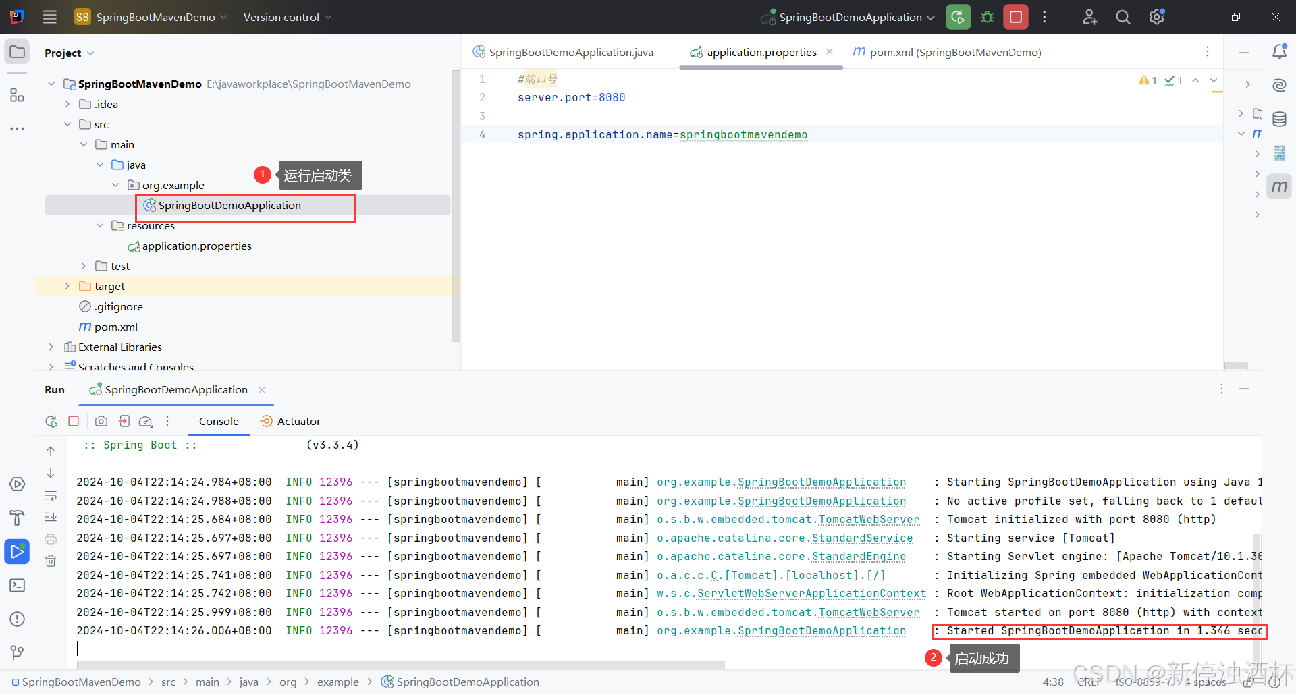Go to next highlighted error arrow

click(1214, 80)
